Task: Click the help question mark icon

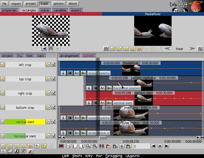Action: click(x=3, y=151)
